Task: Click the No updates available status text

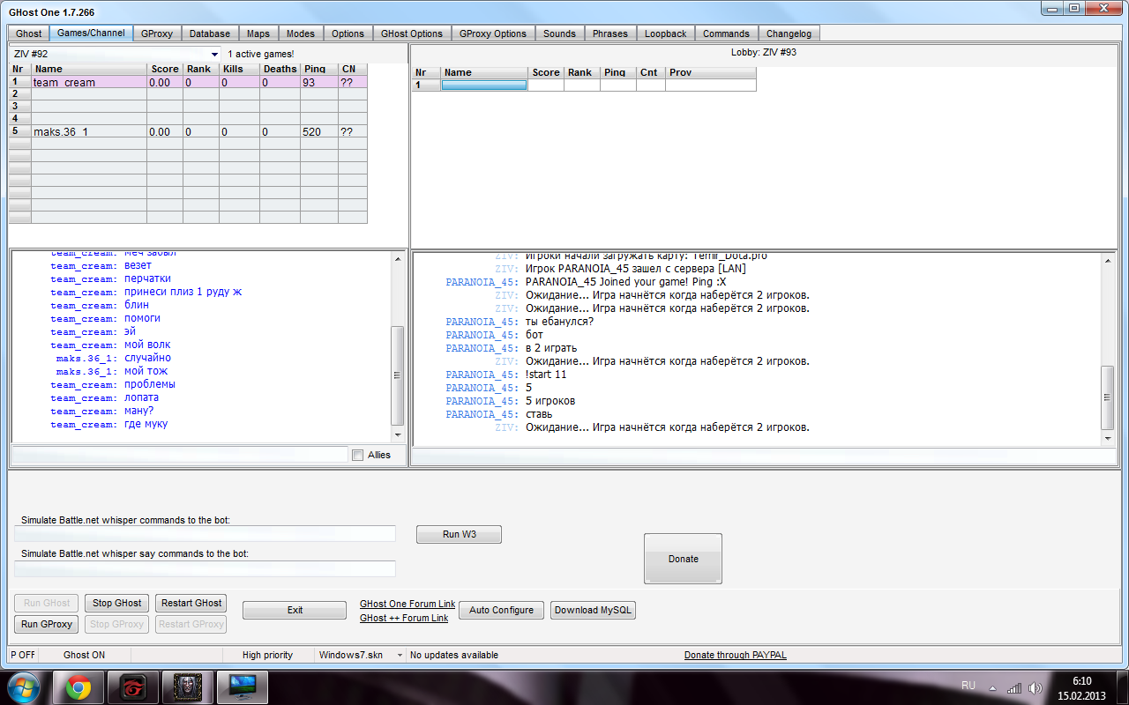Action: pyautogui.click(x=454, y=655)
